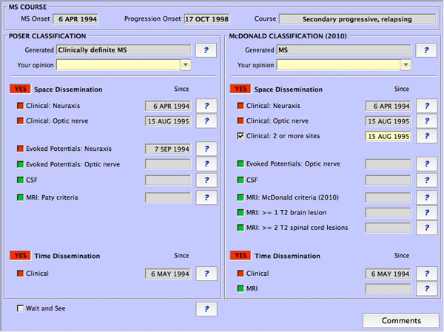Click Poser Evoked Potentials: Neuraxis red indicator
This screenshot has width=444, height=332.
[20, 149]
